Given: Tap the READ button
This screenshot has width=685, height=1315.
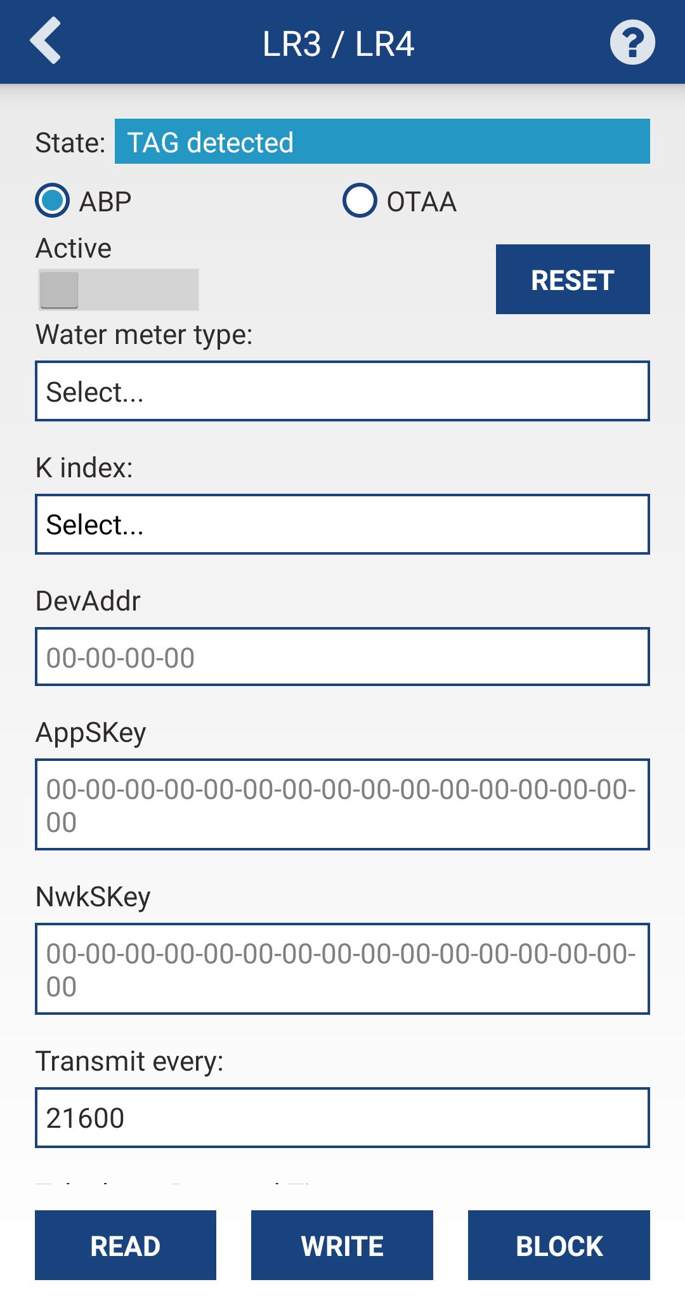Looking at the screenshot, I should pos(126,1245).
